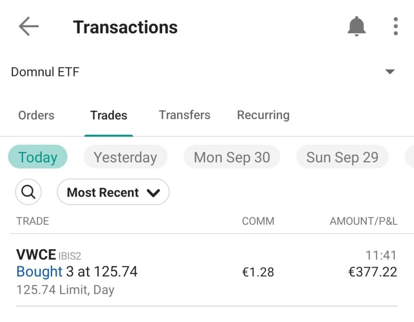Click the Domnul ETF account name
Image resolution: width=414 pixels, height=322 pixels.
(45, 72)
